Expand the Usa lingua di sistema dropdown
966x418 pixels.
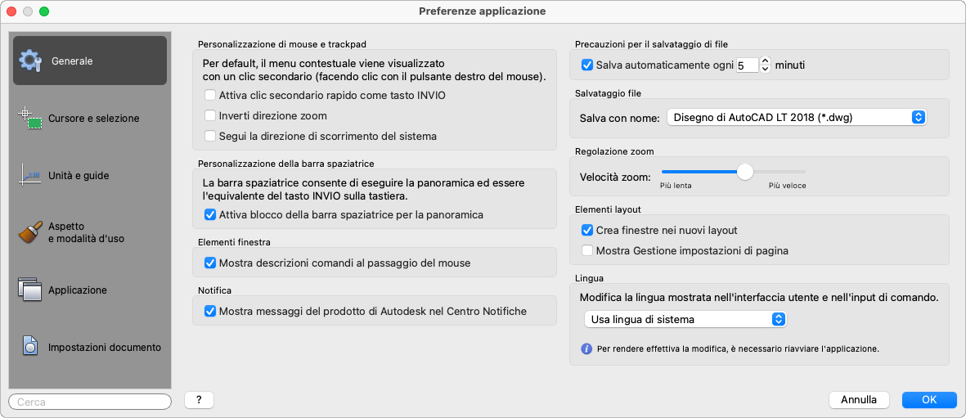tap(685, 319)
